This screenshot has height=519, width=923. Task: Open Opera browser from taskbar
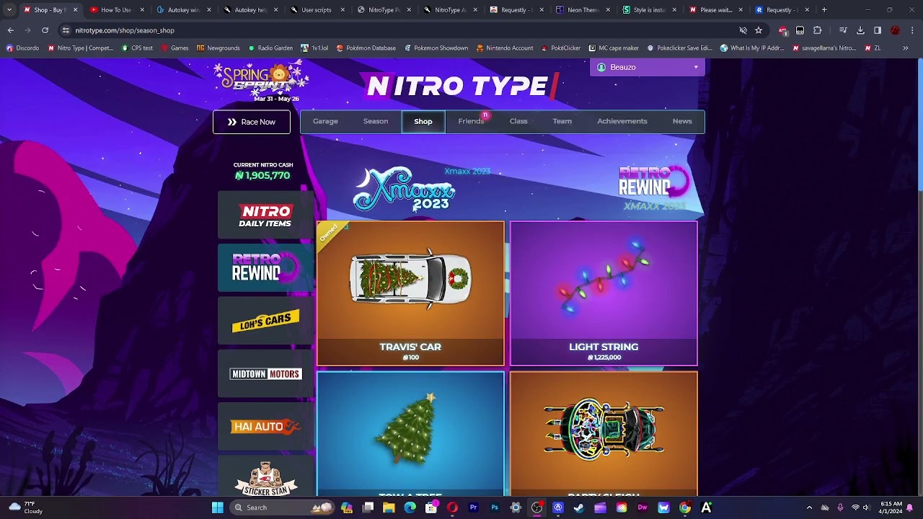[452, 507]
